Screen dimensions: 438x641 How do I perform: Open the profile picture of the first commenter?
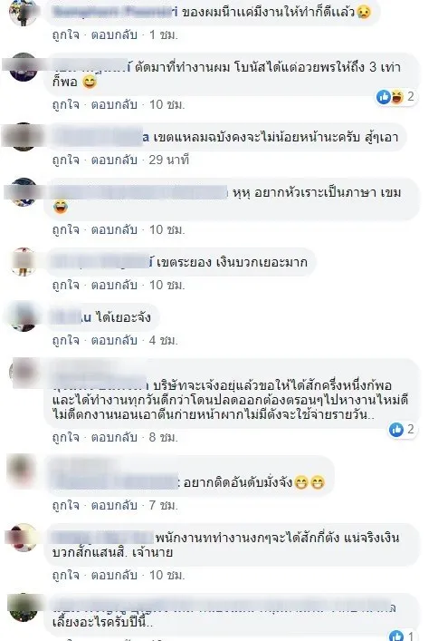pyautogui.click(x=24, y=13)
